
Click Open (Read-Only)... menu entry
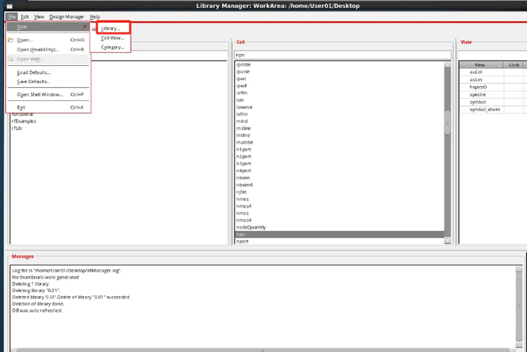(x=38, y=49)
